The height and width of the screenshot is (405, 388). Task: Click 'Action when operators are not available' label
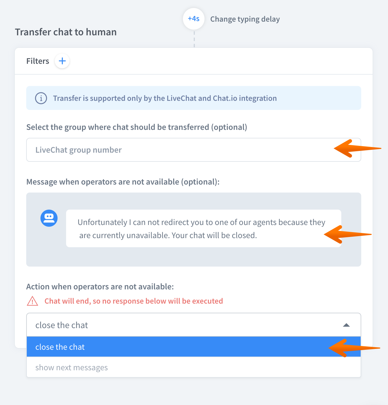(100, 287)
